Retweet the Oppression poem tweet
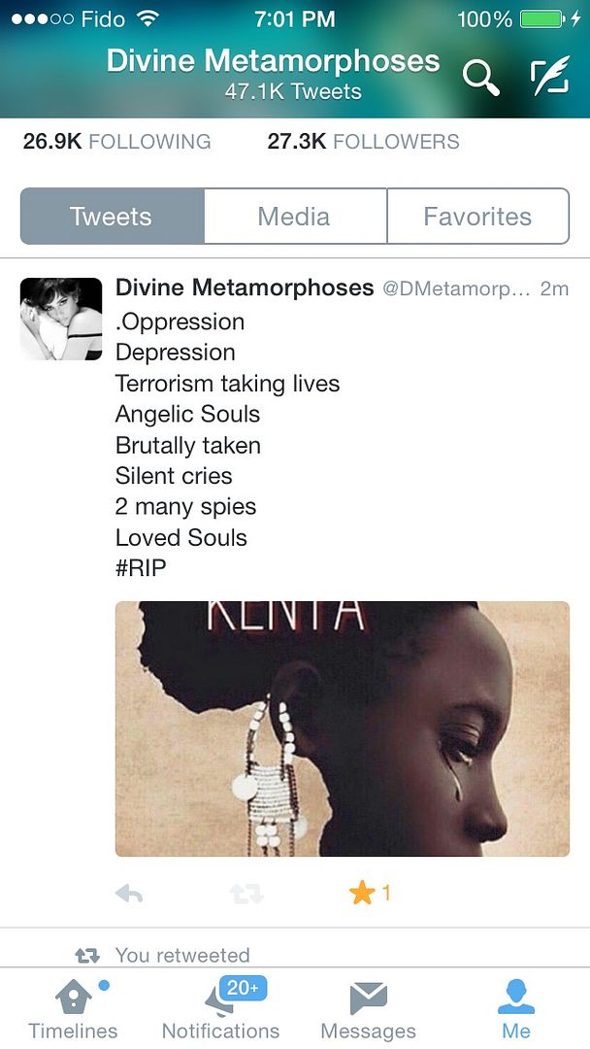Image resolution: width=590 pixels, height=1049 pixels. click(x=247, y=894)
